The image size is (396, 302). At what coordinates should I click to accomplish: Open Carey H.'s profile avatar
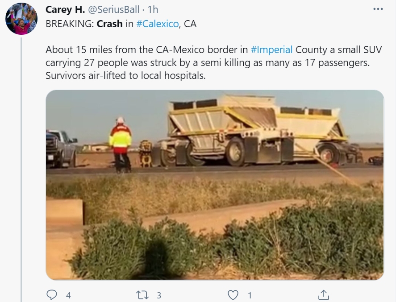(x=21, y=19)
